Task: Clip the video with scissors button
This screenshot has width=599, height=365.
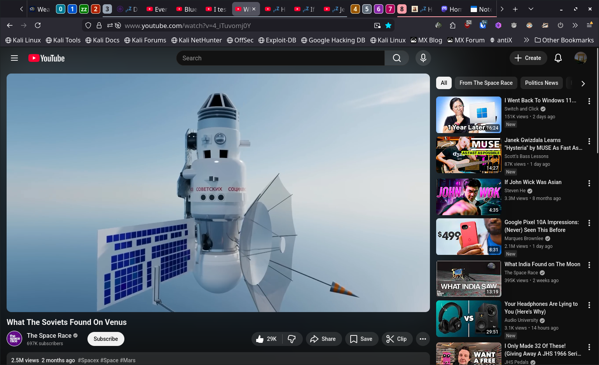Action: pos(397,339)
